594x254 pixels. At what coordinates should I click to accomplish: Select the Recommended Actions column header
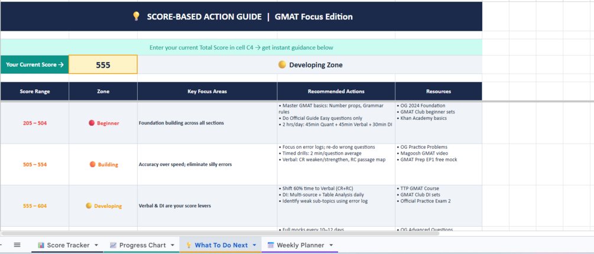336,91
